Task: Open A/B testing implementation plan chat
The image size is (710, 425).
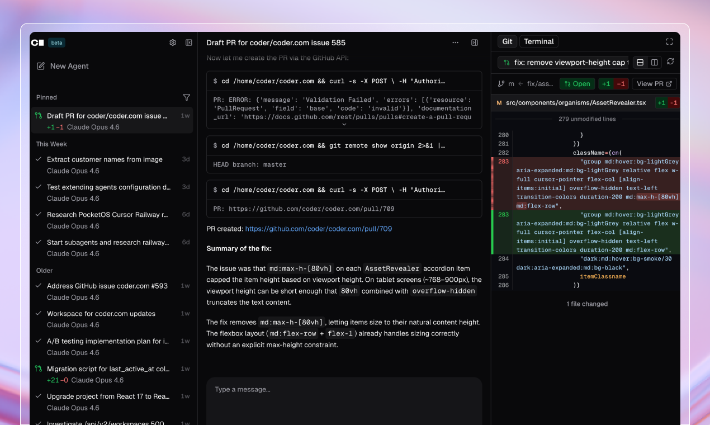Action: click(x=112, y=347)
